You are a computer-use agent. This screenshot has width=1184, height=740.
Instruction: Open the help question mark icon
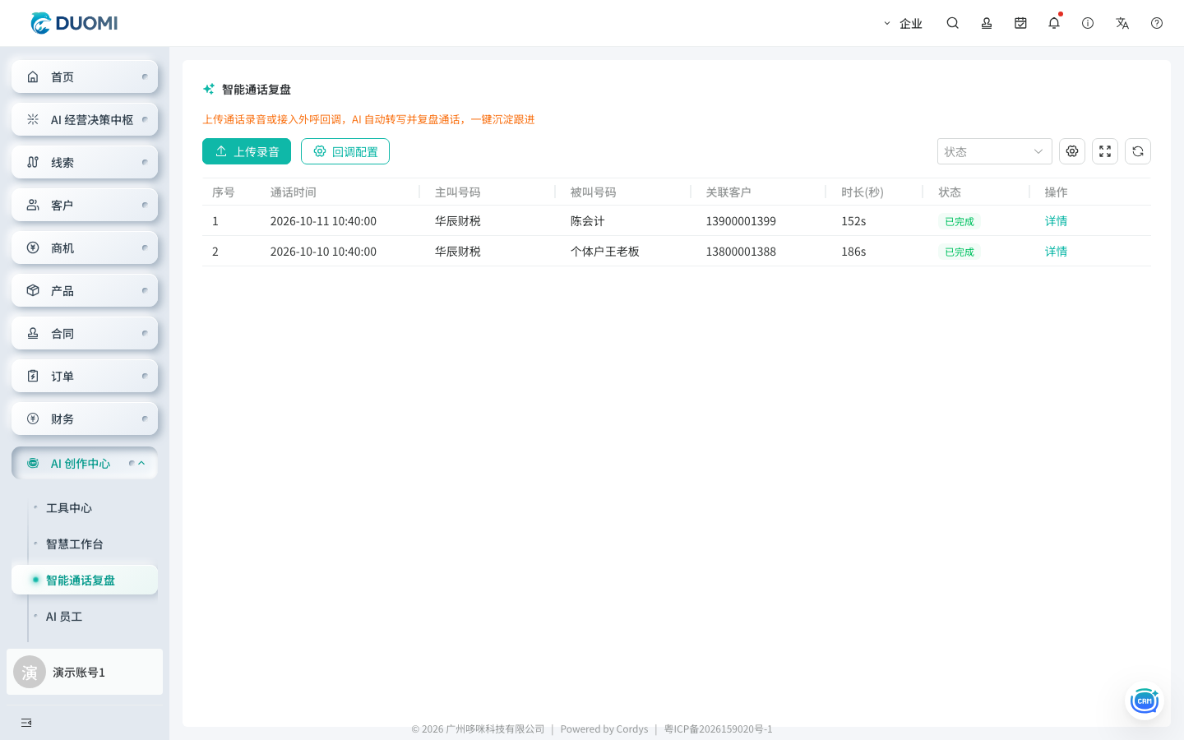tap(1157, 23)
